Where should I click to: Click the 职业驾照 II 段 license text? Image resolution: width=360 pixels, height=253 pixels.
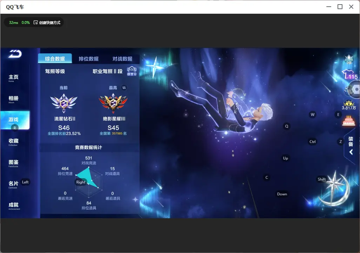[x=107, y=71]
